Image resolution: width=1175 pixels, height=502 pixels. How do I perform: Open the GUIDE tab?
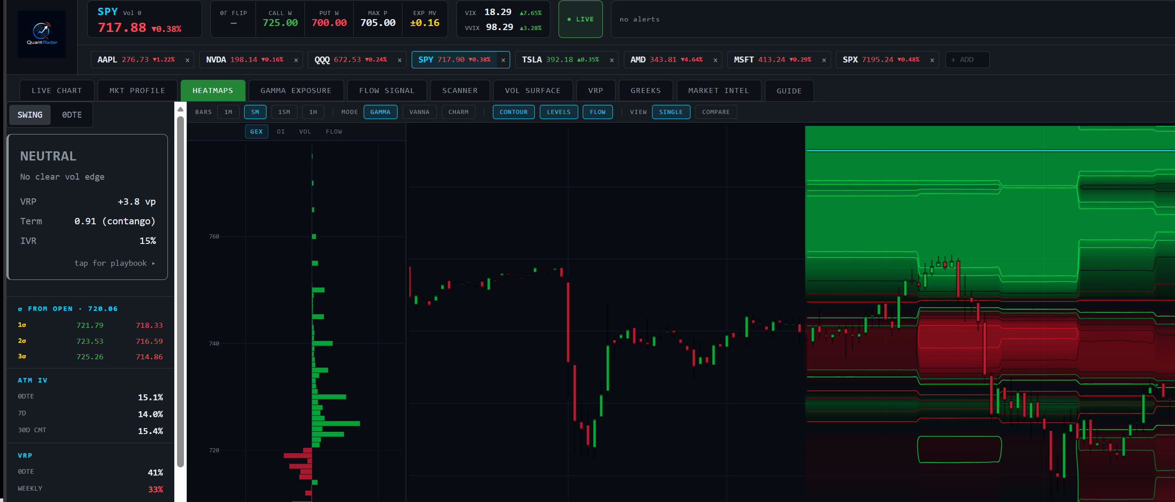tap(789, 91)
